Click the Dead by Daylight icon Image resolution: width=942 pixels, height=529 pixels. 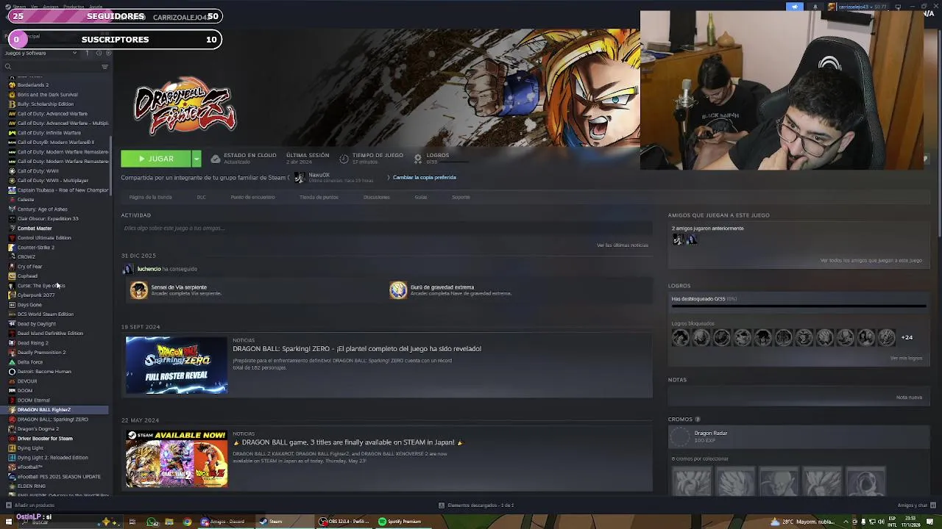tap(12, 324)
